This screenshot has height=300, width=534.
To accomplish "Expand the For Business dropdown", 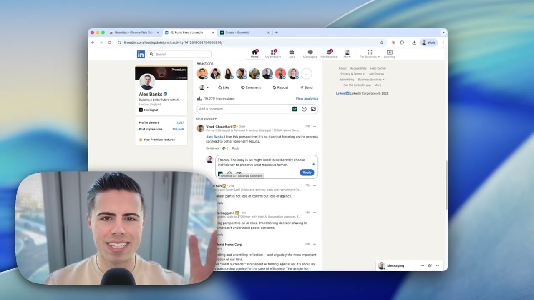I will point(370,54).
